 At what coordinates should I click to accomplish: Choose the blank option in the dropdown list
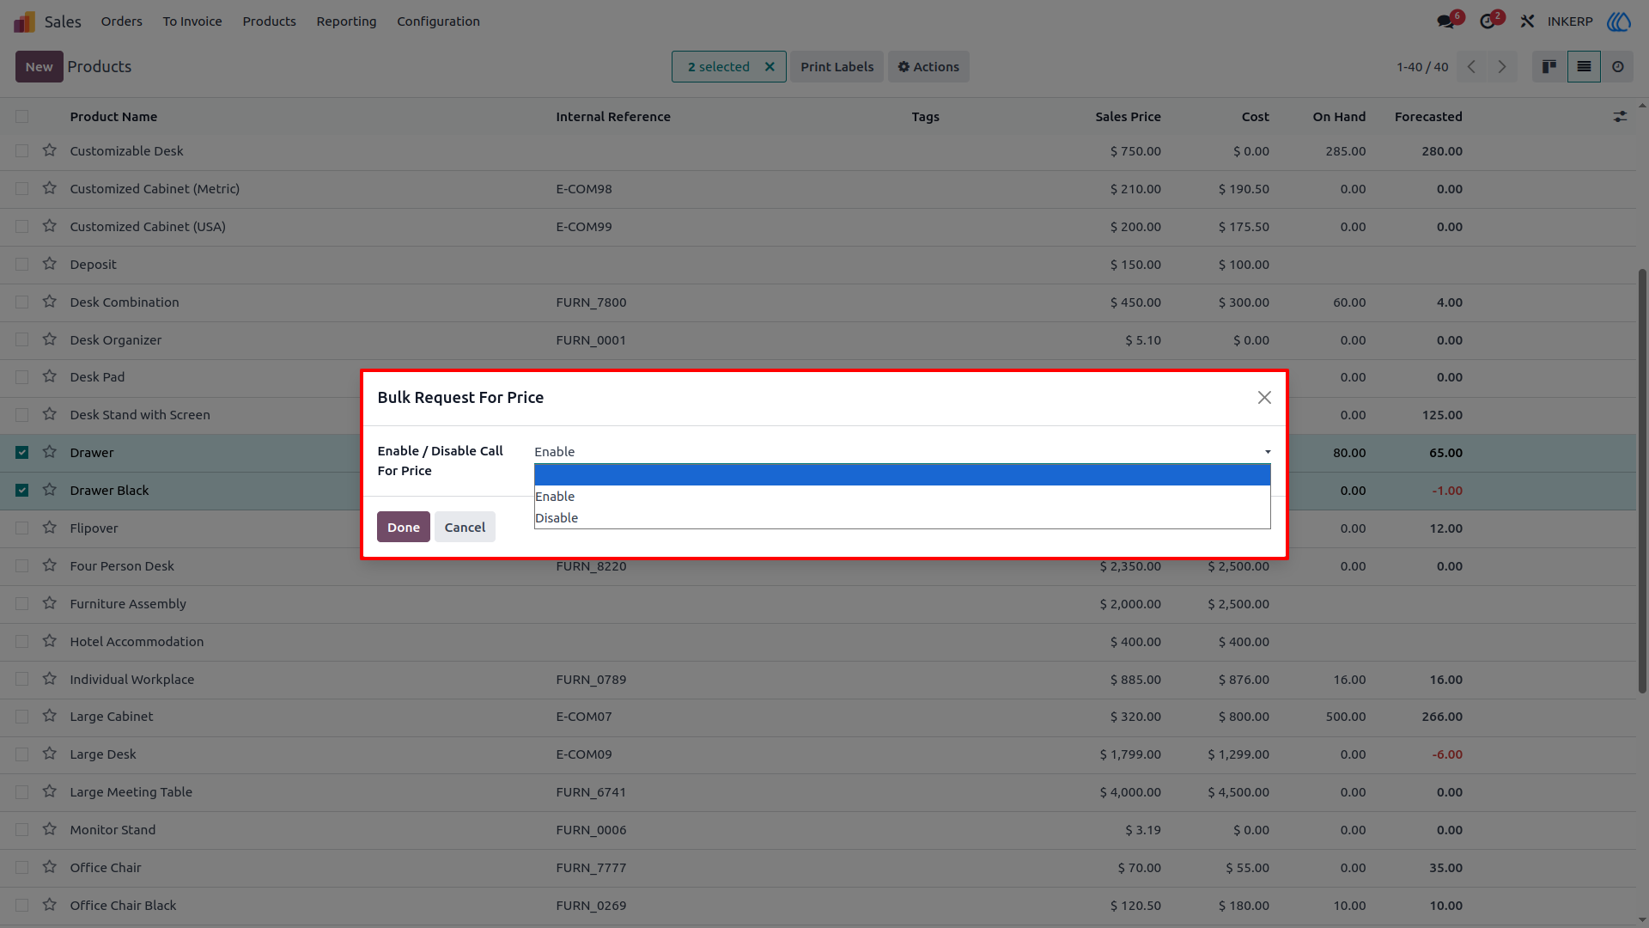902,475
